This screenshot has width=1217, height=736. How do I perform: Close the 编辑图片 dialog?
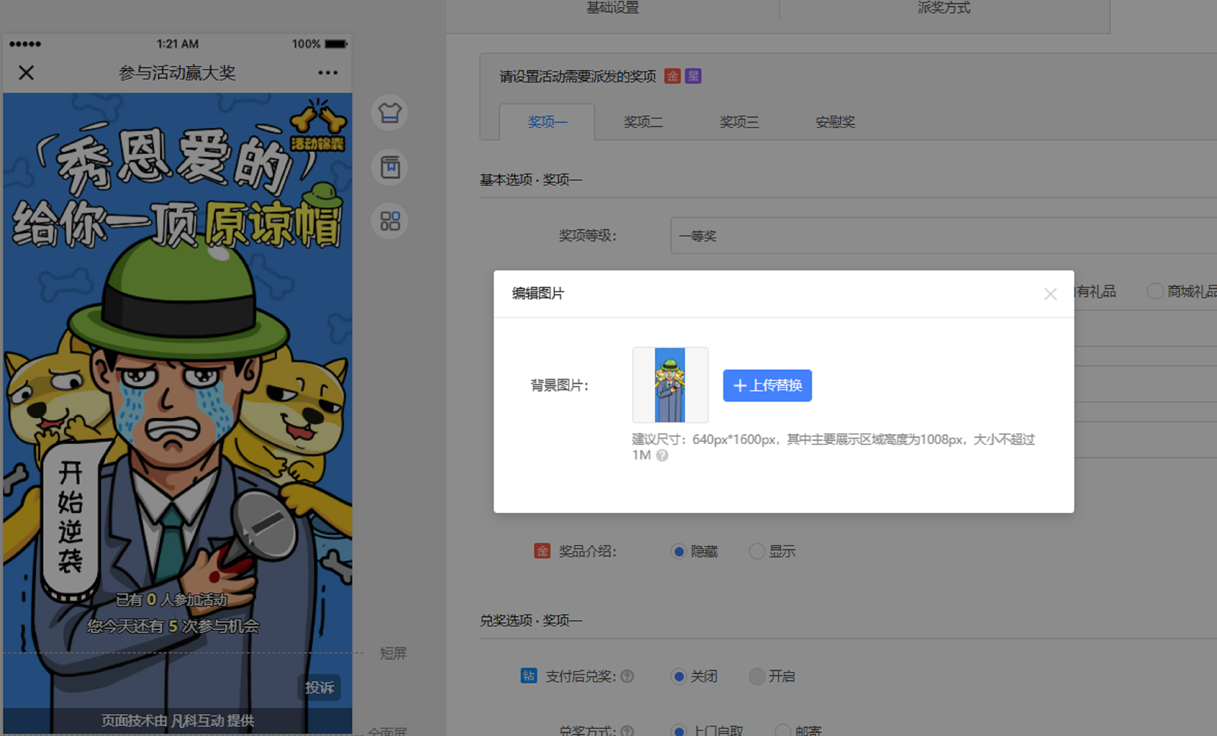tap(1050, 294)
